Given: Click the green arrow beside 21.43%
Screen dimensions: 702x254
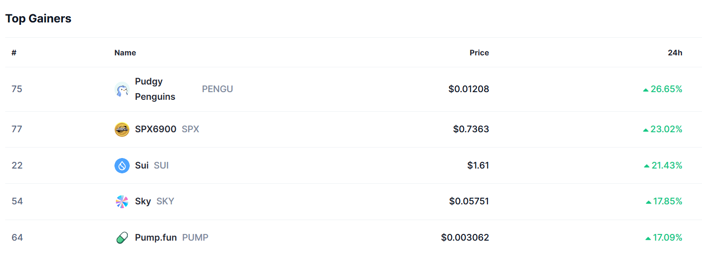Looking at the screenshot, I should coord(647,166).
